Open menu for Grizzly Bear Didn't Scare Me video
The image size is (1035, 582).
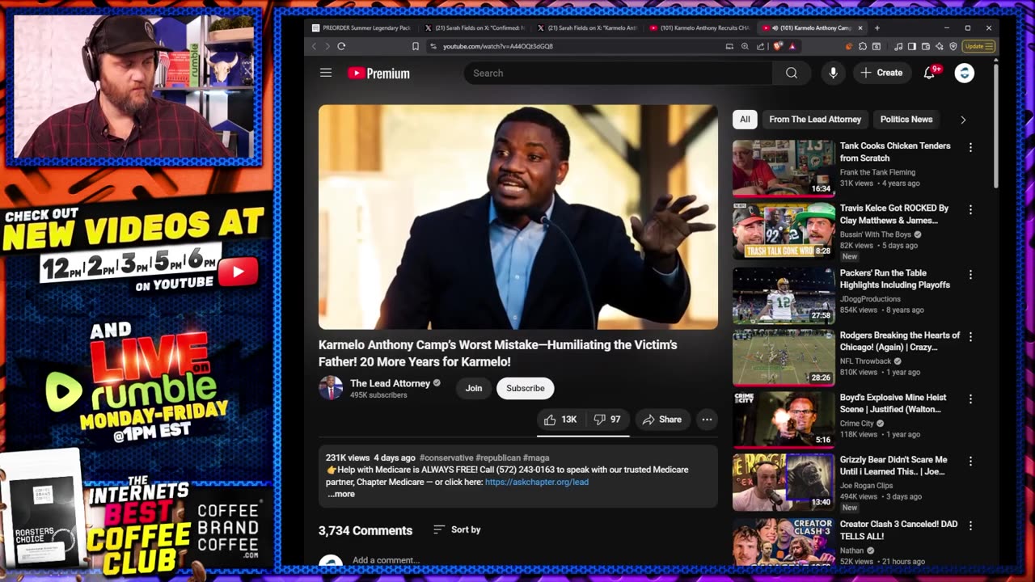pyautogui.click(x=970, y=462)
